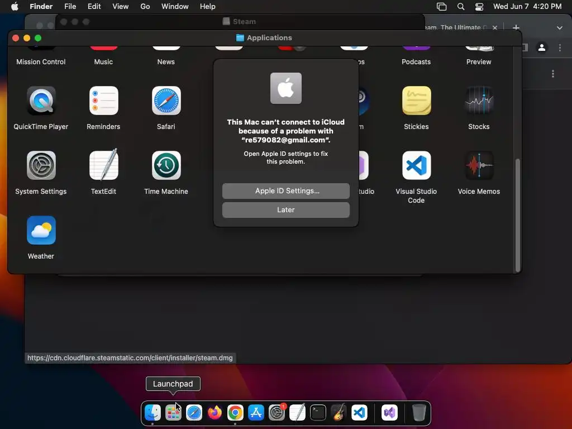Open the File menu
The height and width of the screenshot is (429, 572).
click(70, 7)
